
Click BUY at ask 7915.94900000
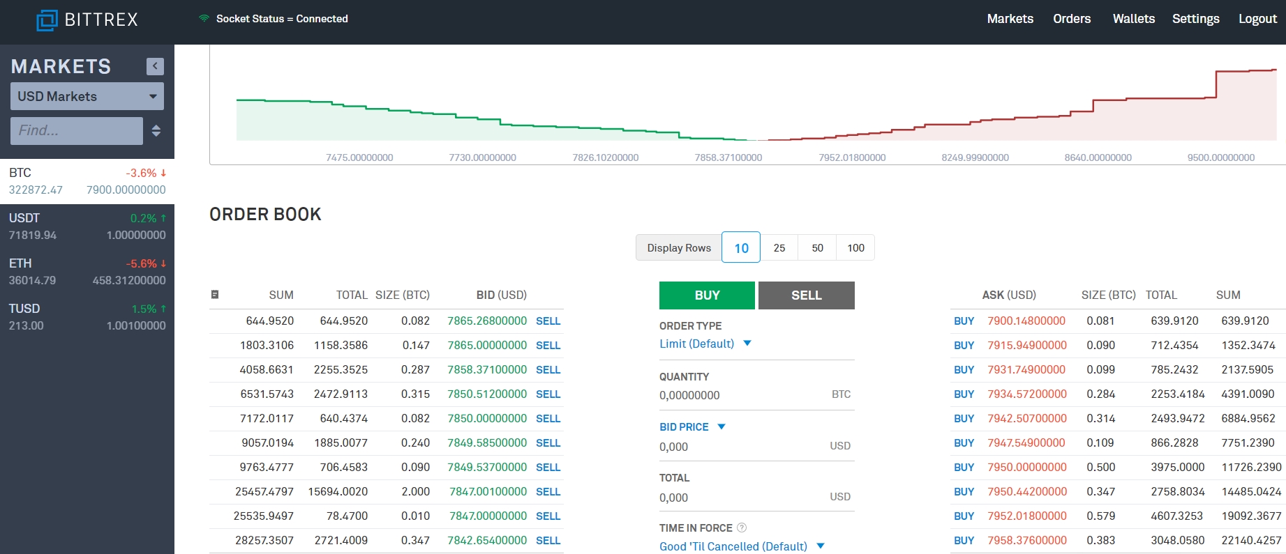coord(964,346)
